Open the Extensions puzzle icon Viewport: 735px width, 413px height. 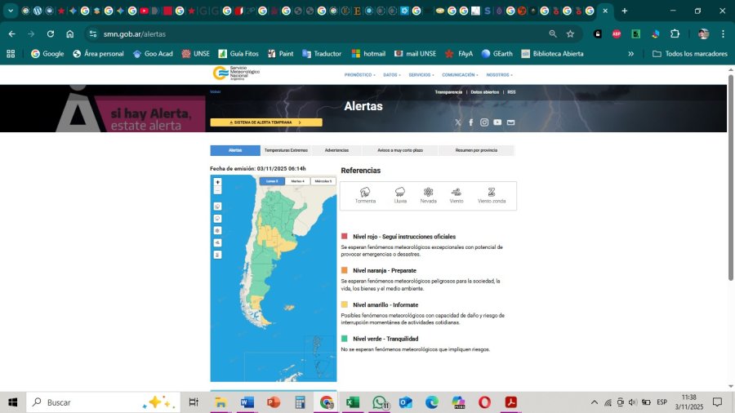pyautogui.click(x=675, y=33)
